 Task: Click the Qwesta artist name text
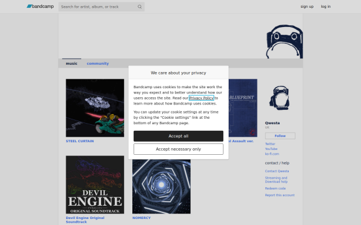tap(273, 123)
